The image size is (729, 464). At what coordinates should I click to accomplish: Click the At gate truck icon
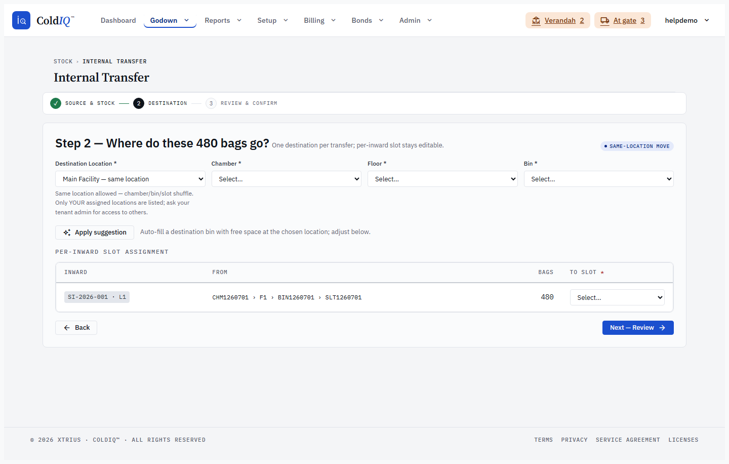[x=605, y=21]
